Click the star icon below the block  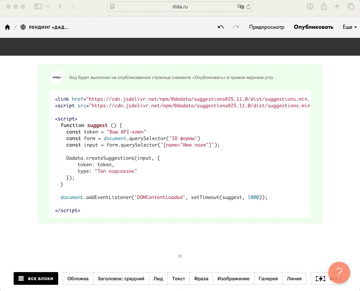coord(180,256)
